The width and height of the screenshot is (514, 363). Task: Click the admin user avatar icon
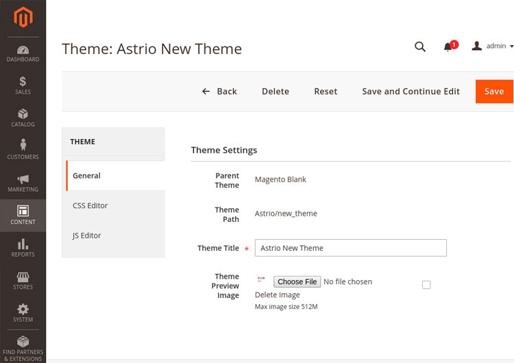tap(476, 46)
